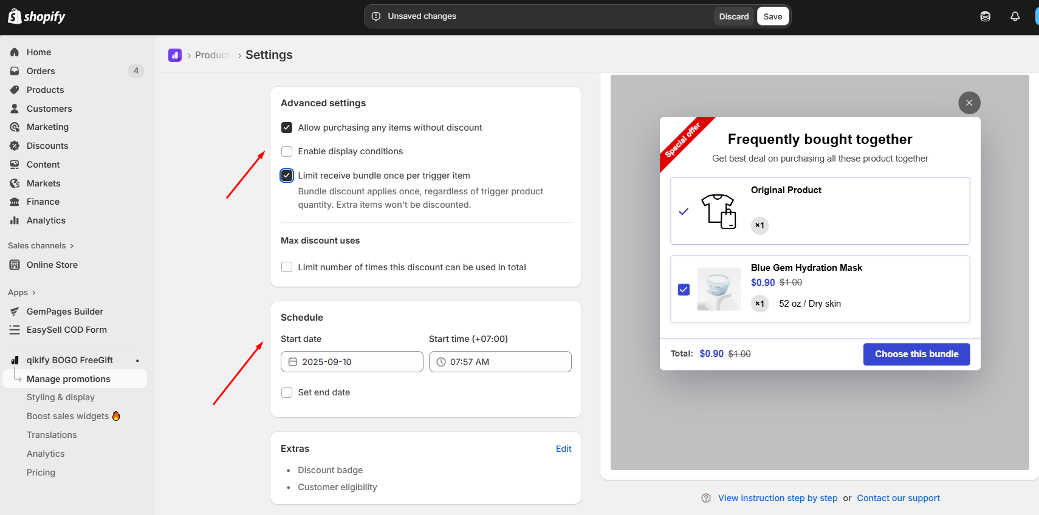Click the qikify app icon in breadcrumb
1039x515 pixels.
pos(175,55)
